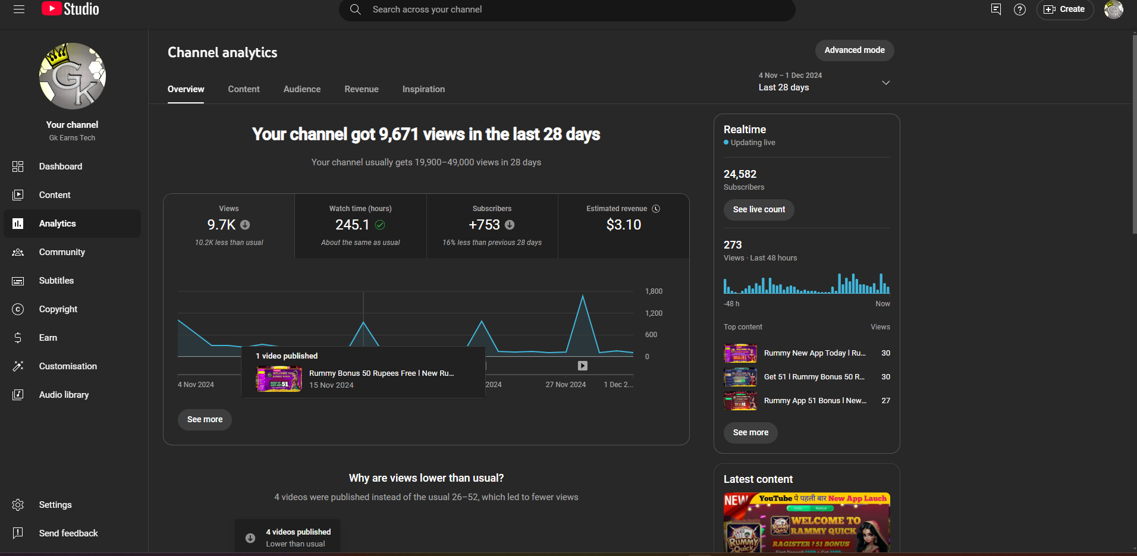Viewport: 1137px width, 556px height.
Task: Open the help question mark icon
Action: tap(1020, 9)
